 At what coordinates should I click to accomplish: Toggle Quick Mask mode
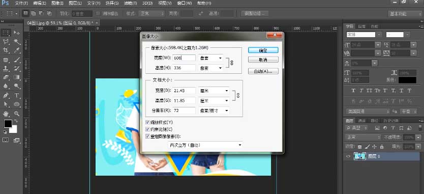click(6, 140)
